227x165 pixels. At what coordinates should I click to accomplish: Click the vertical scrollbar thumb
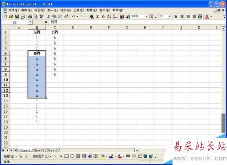point(223,123)
